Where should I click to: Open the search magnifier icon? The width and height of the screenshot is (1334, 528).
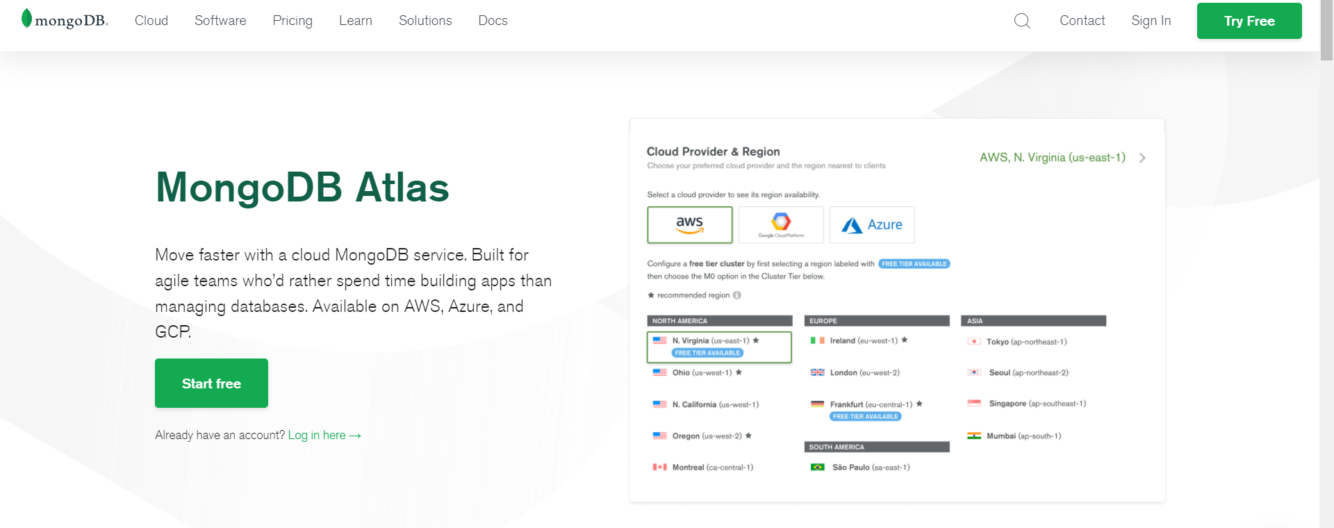(x=1022, y=21)
